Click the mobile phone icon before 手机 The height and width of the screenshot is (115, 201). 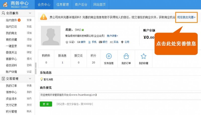coord(89,42)
